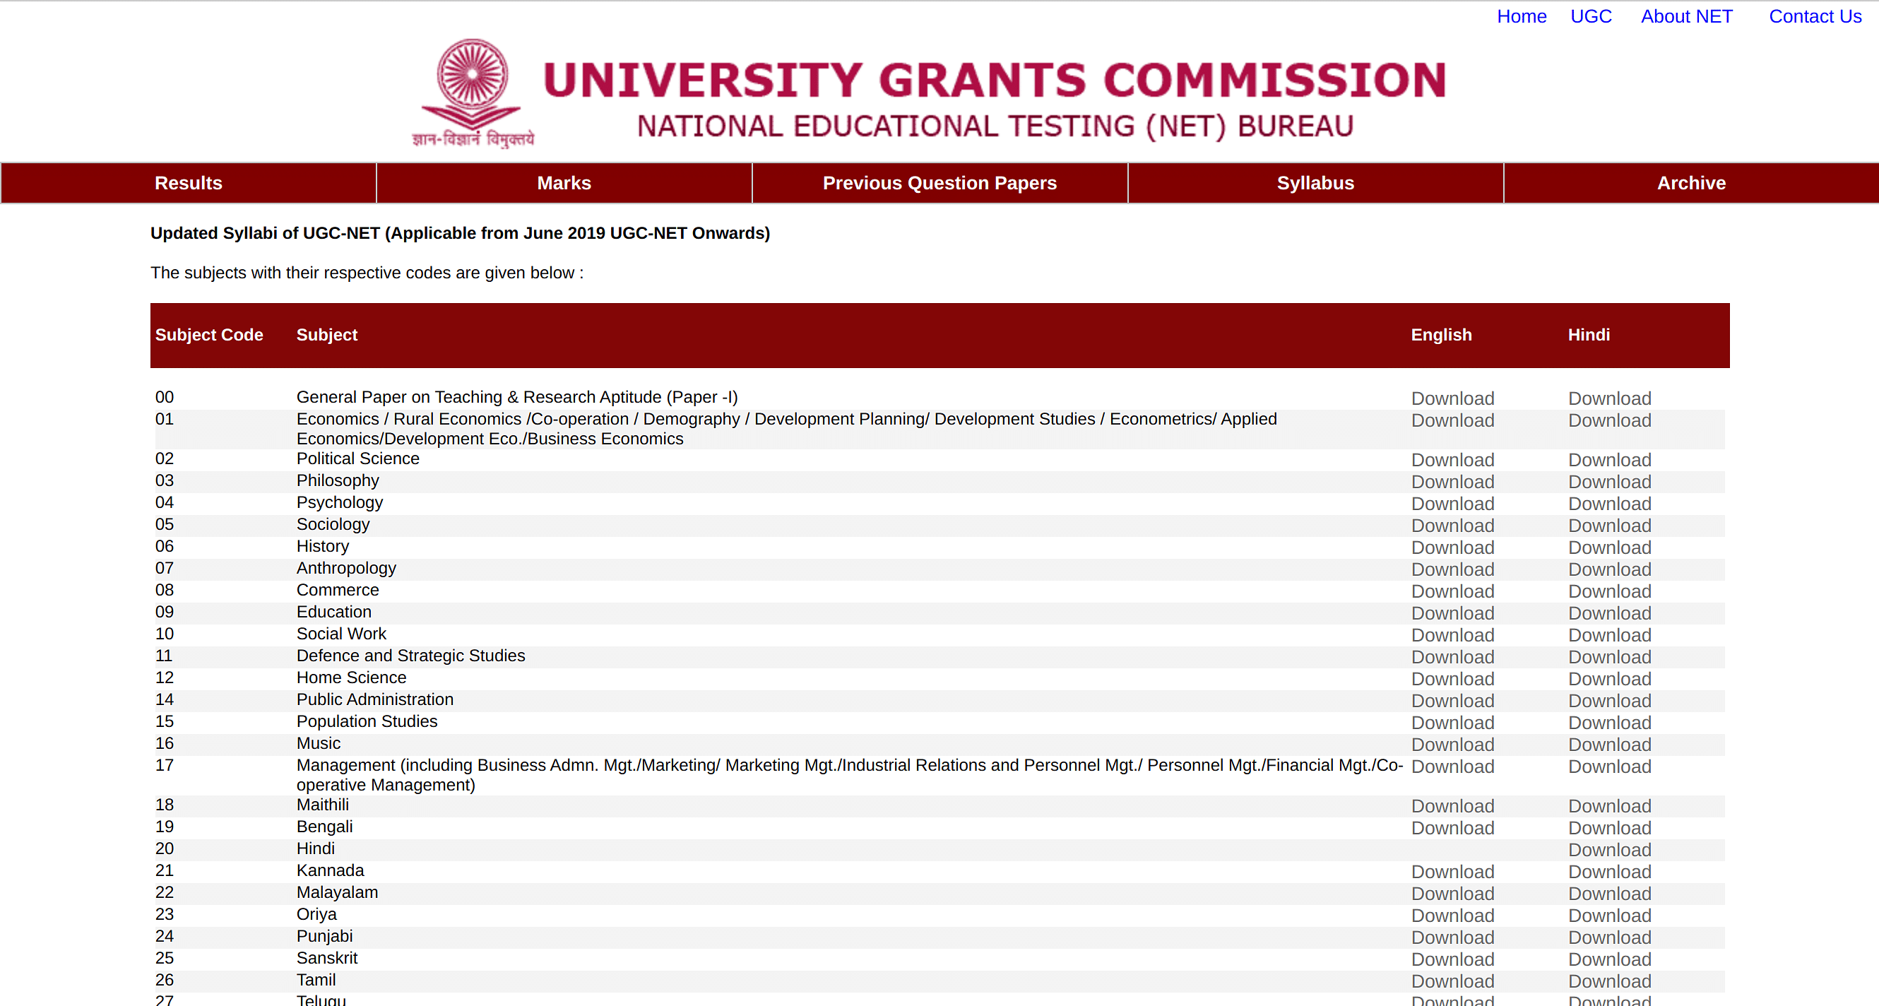Download Hindi syllabus for Psychology
The width and height of the screenshot is (1879, 1006).
point(1609,504)
